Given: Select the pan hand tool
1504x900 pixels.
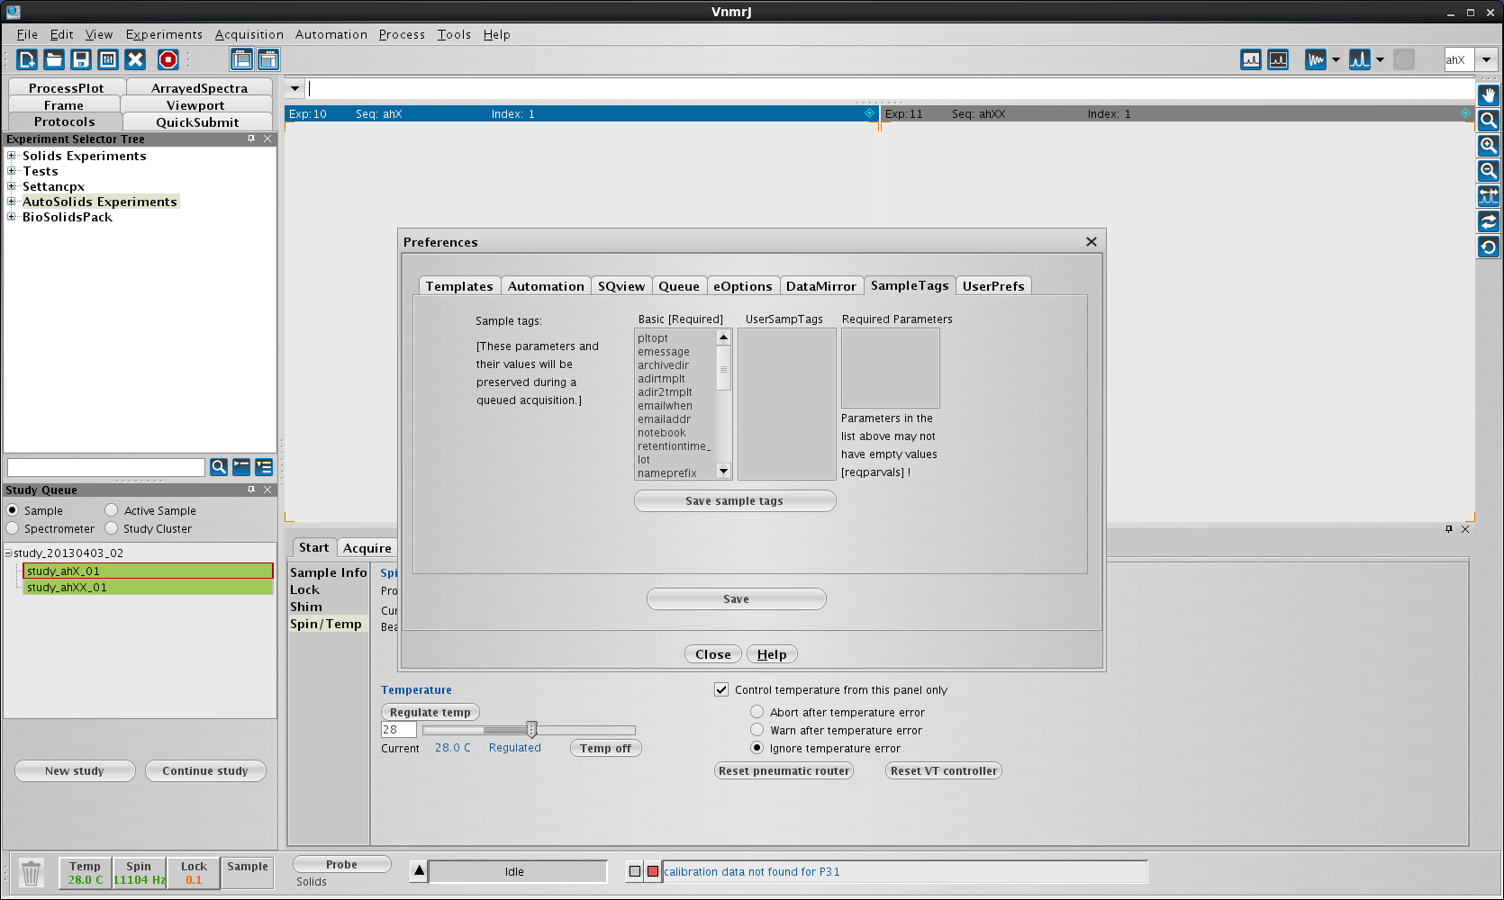Looking at the screenshot, I should 1489,95.
